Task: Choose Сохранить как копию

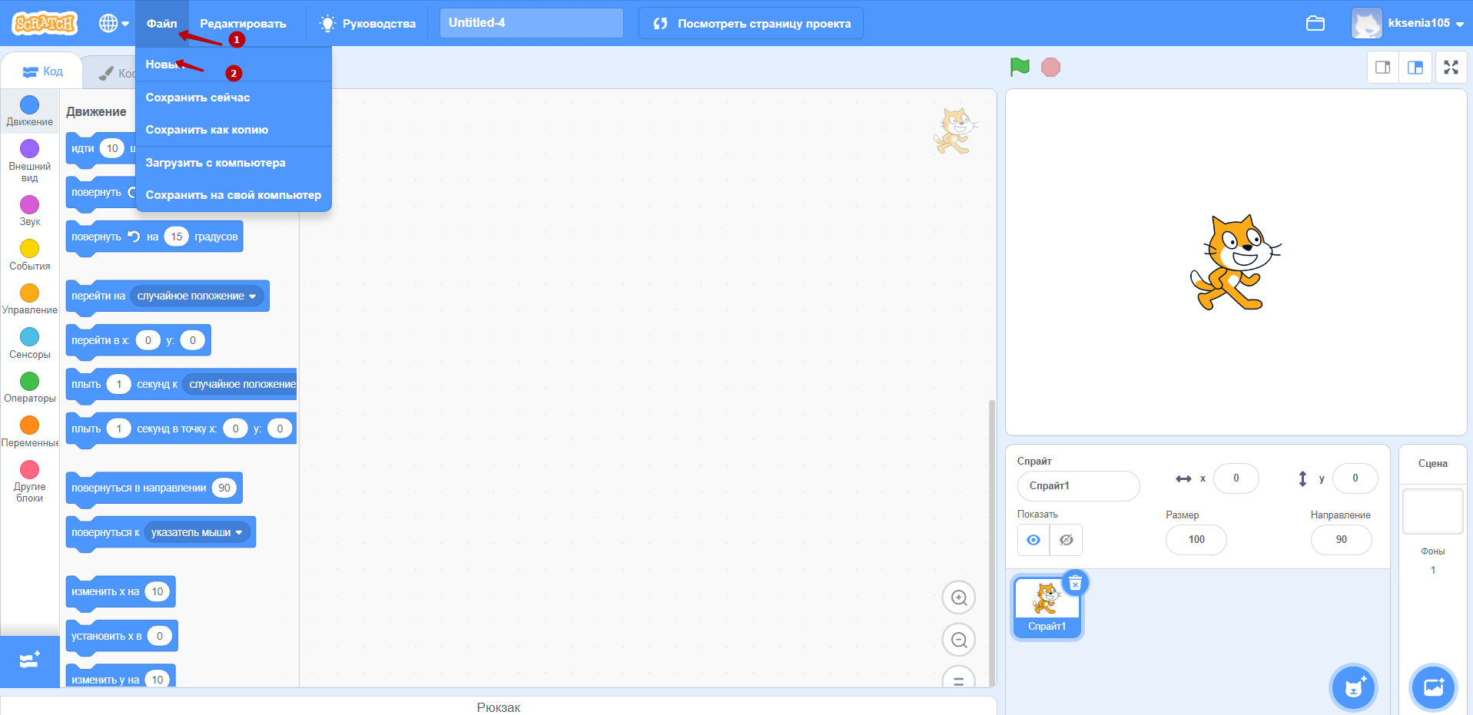Action: pos(234,130)
